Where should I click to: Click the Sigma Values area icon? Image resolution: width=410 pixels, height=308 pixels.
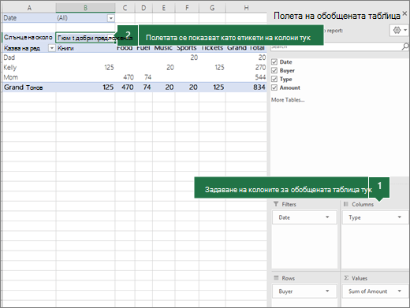click(x=346, y=278)
